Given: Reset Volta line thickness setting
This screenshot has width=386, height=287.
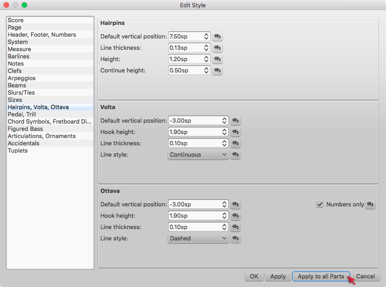Looking at the screenshot, I should coord(235,143).
